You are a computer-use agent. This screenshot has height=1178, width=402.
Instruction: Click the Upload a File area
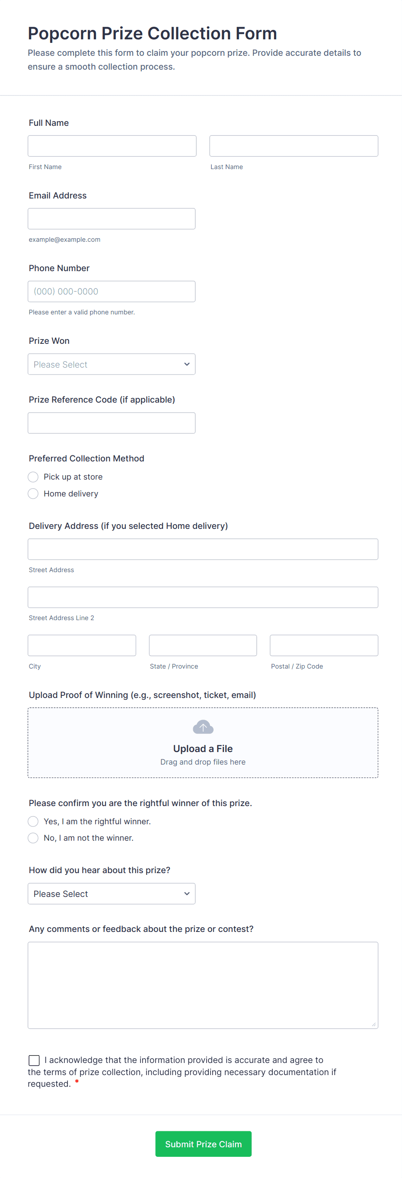pos(203,749)
